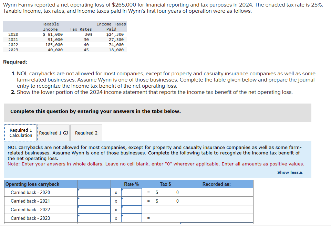Click the Tax $ cell for 2023
331x226 pixels.
point(166,218)
